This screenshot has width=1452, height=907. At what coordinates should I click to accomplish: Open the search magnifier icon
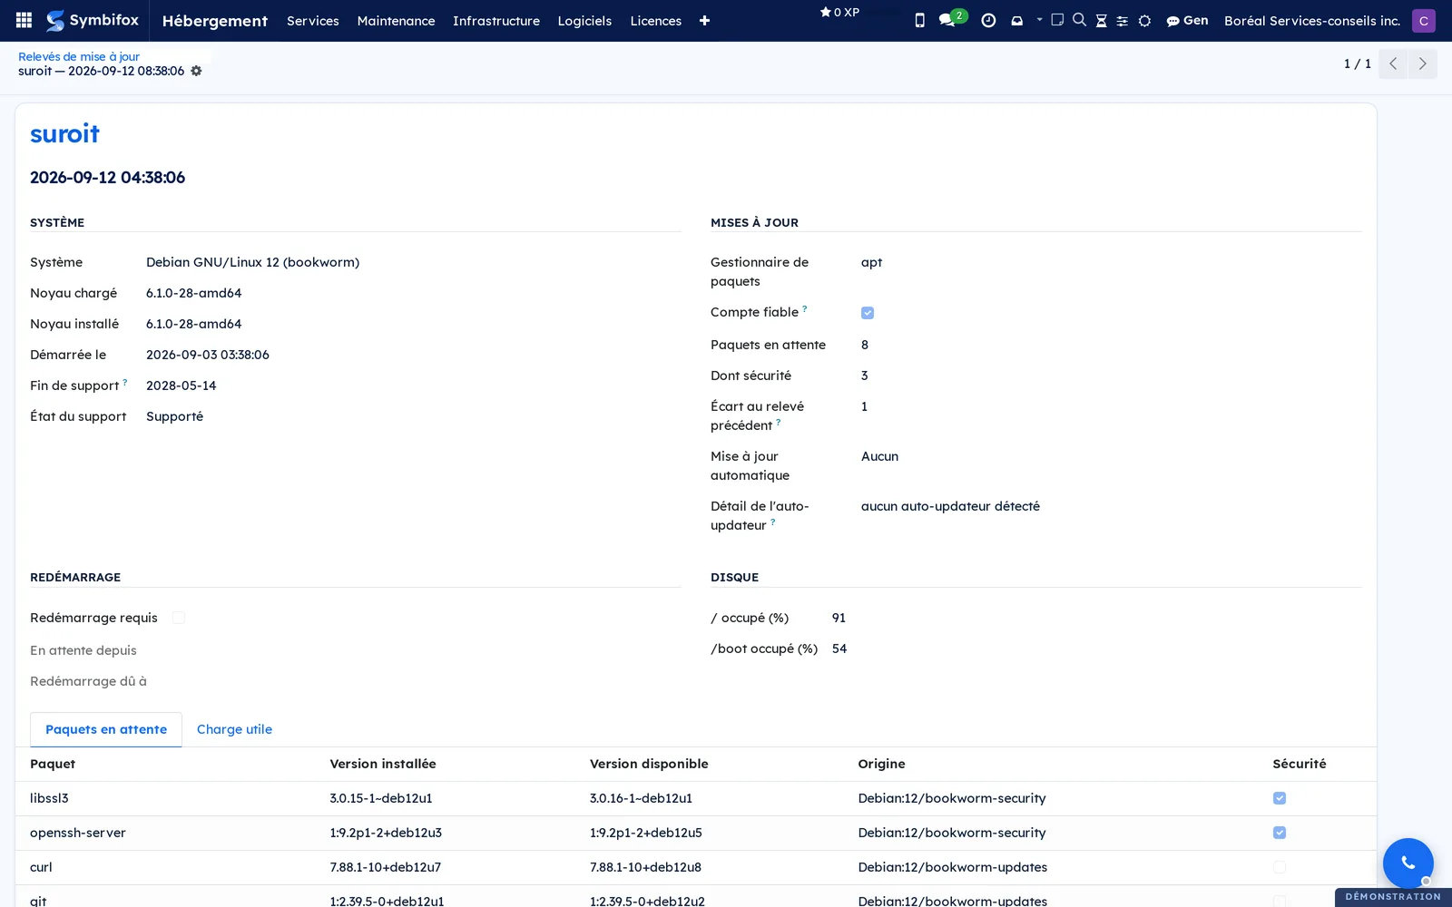pyautogui.click(x=1079, y=19)
